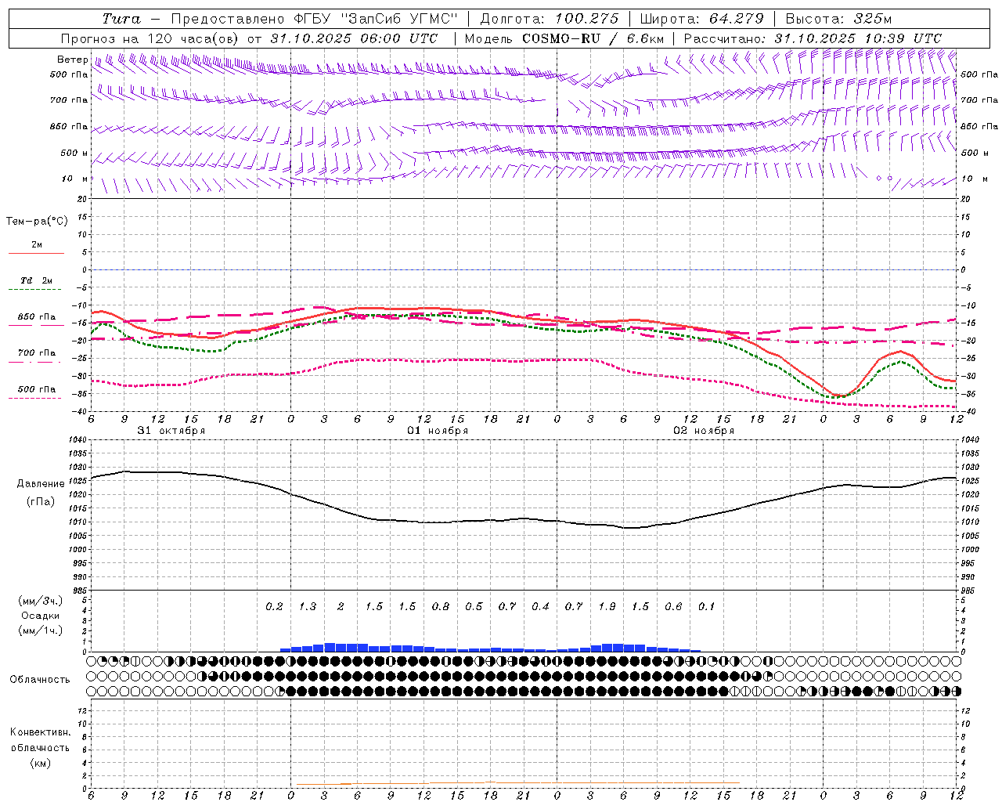The image size is (1002, 802).
Task: Click the "2м" temperature legend entry
Action: point(37,245)
